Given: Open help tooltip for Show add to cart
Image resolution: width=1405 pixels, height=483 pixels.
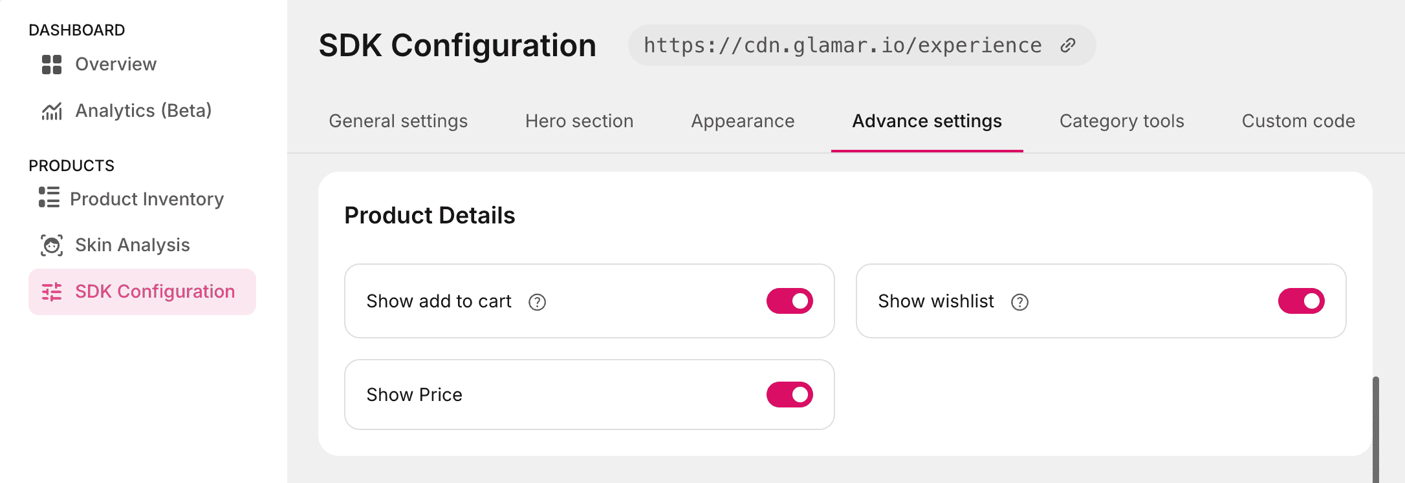Looking at the screenshot, I should (x=537, y=302).
